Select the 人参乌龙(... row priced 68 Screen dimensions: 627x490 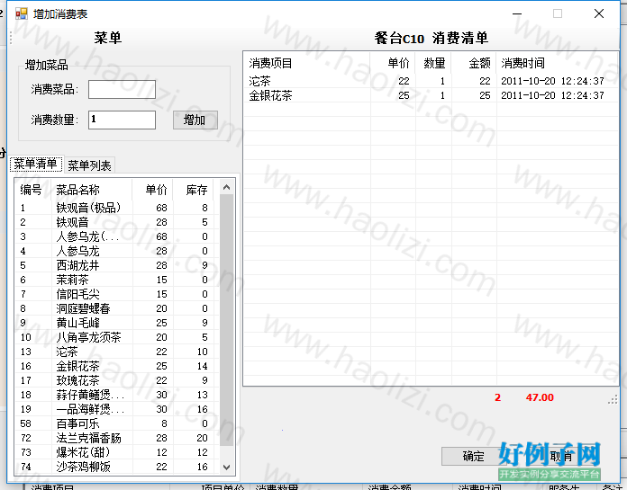point(117,236)
